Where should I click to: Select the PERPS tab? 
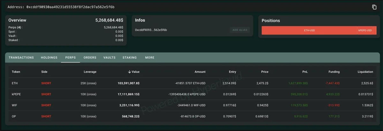pyautogui.click(x=70, y=58)
